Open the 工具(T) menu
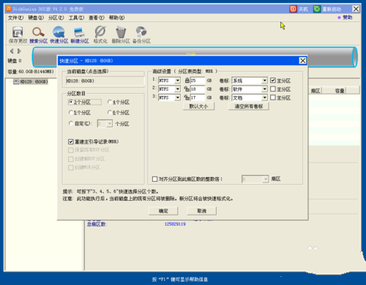The image size is (366, 285). (76, 18)
